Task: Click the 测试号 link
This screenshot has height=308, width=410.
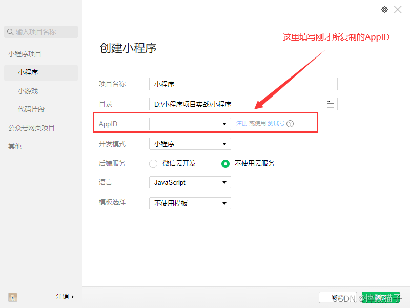Action: [276, 124]
